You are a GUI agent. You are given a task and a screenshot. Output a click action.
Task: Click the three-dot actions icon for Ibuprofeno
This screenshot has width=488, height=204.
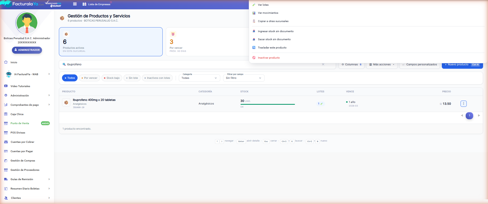463,104
